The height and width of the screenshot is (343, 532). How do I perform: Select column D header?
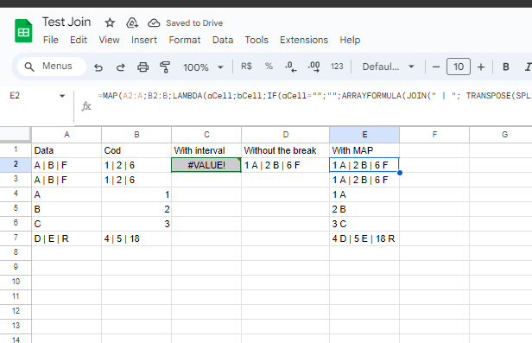coord(285,135)
